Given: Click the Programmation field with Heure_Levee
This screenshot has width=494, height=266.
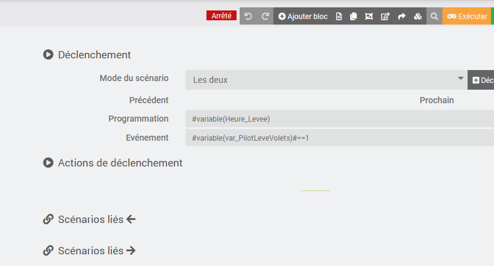Looking at the screenshot, I should point(339,119).
